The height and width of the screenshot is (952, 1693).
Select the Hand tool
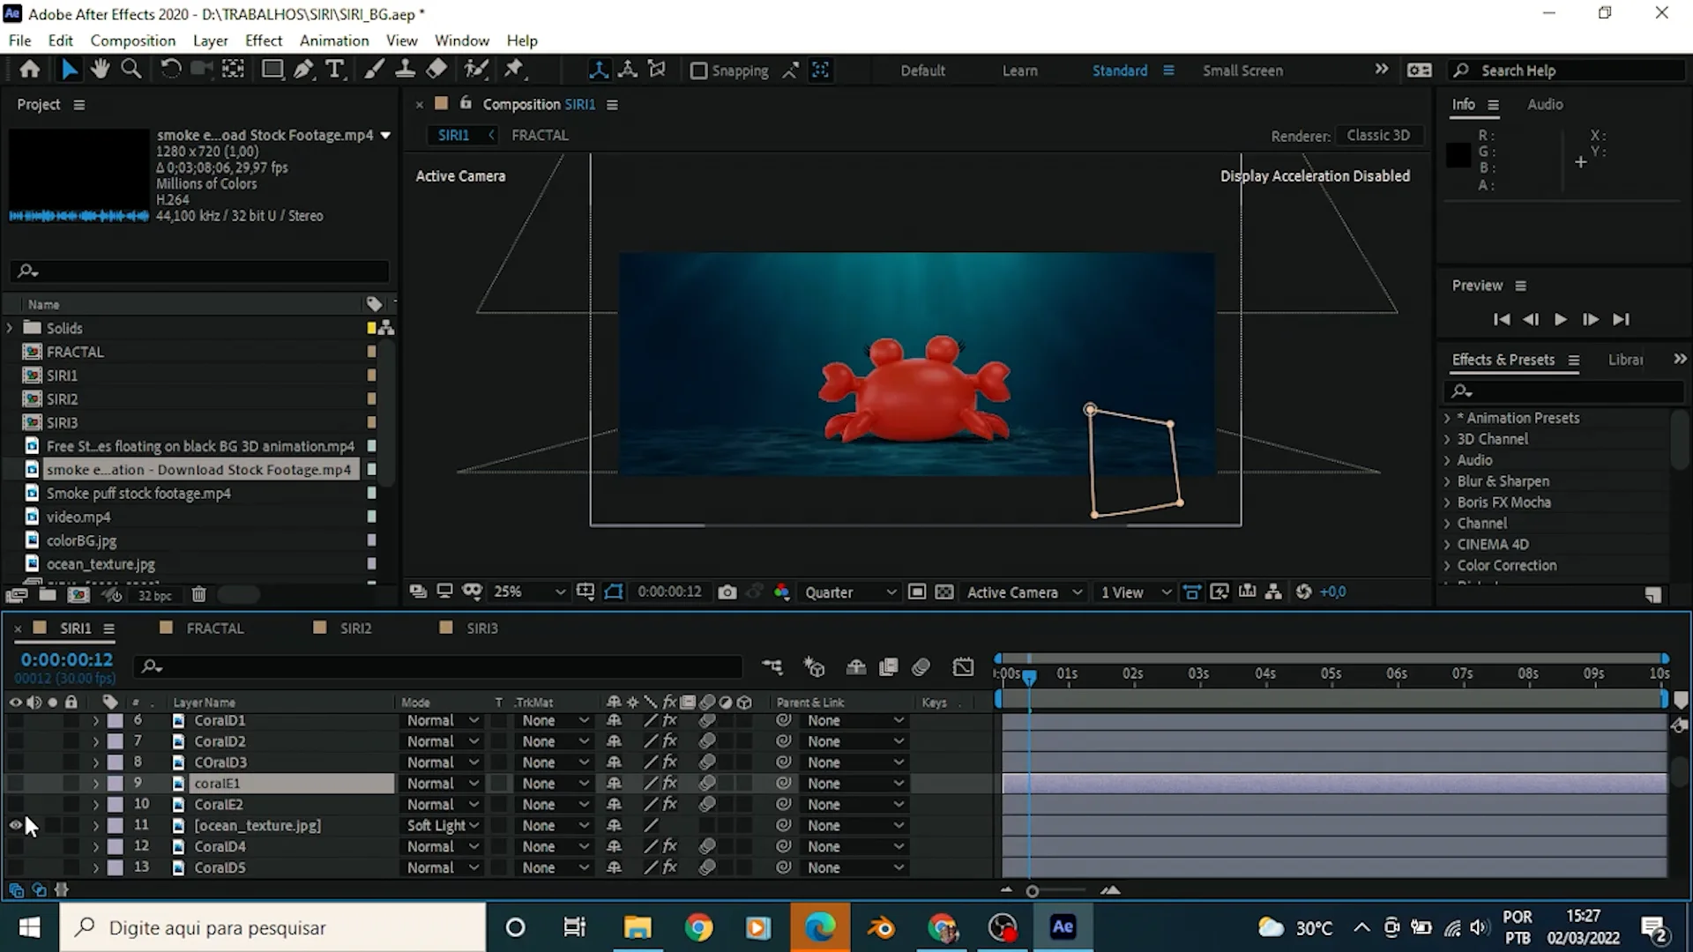pos(99,69)
